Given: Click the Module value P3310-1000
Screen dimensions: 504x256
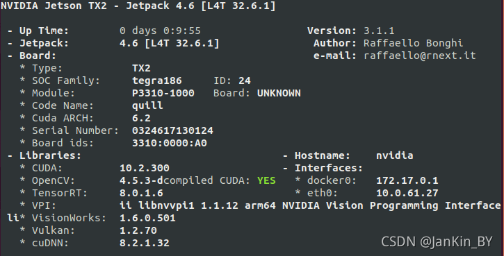Looking at the screenshot, I should tap(163, 94).
